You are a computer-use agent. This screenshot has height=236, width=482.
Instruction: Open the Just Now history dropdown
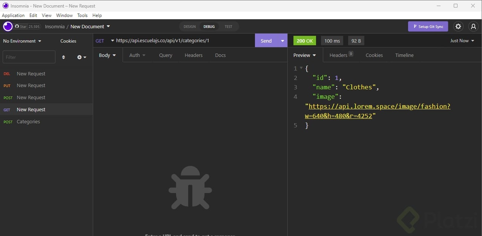tap(462, 41)
